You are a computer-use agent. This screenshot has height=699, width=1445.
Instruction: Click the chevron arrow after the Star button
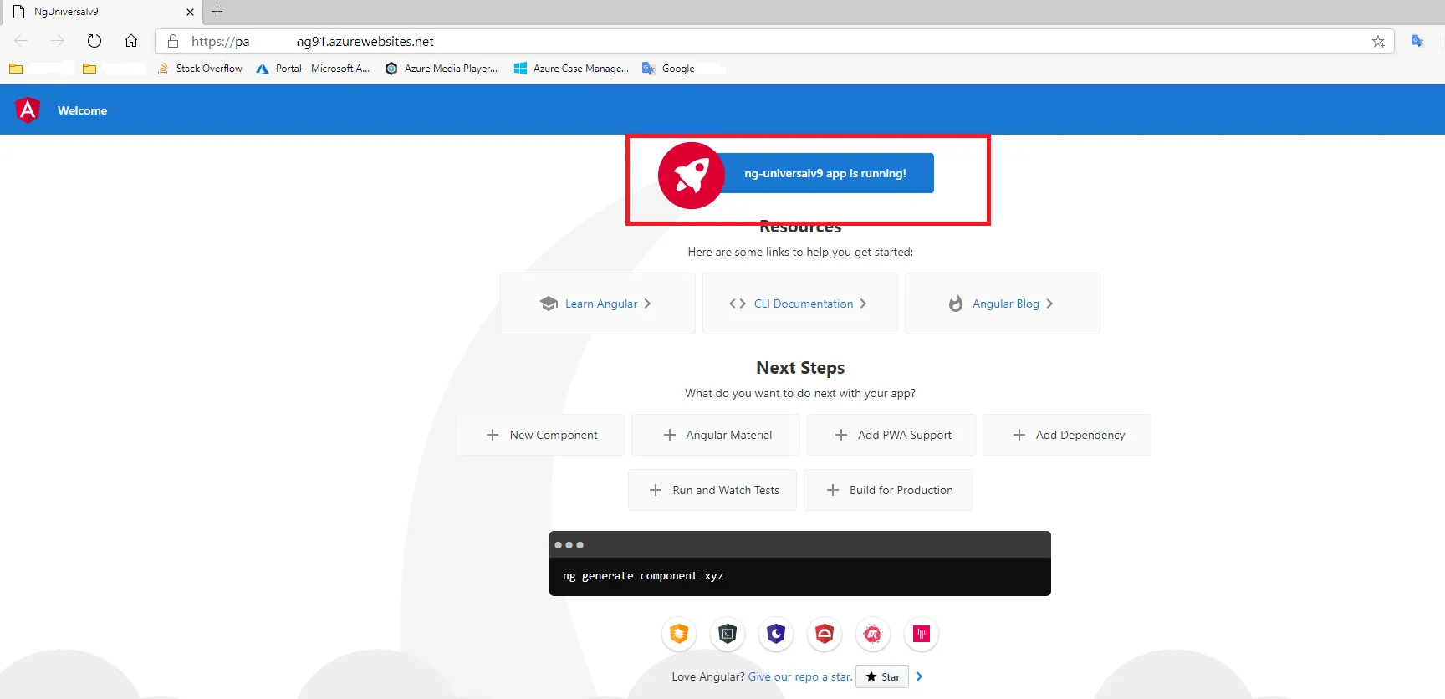pos(919,676)
